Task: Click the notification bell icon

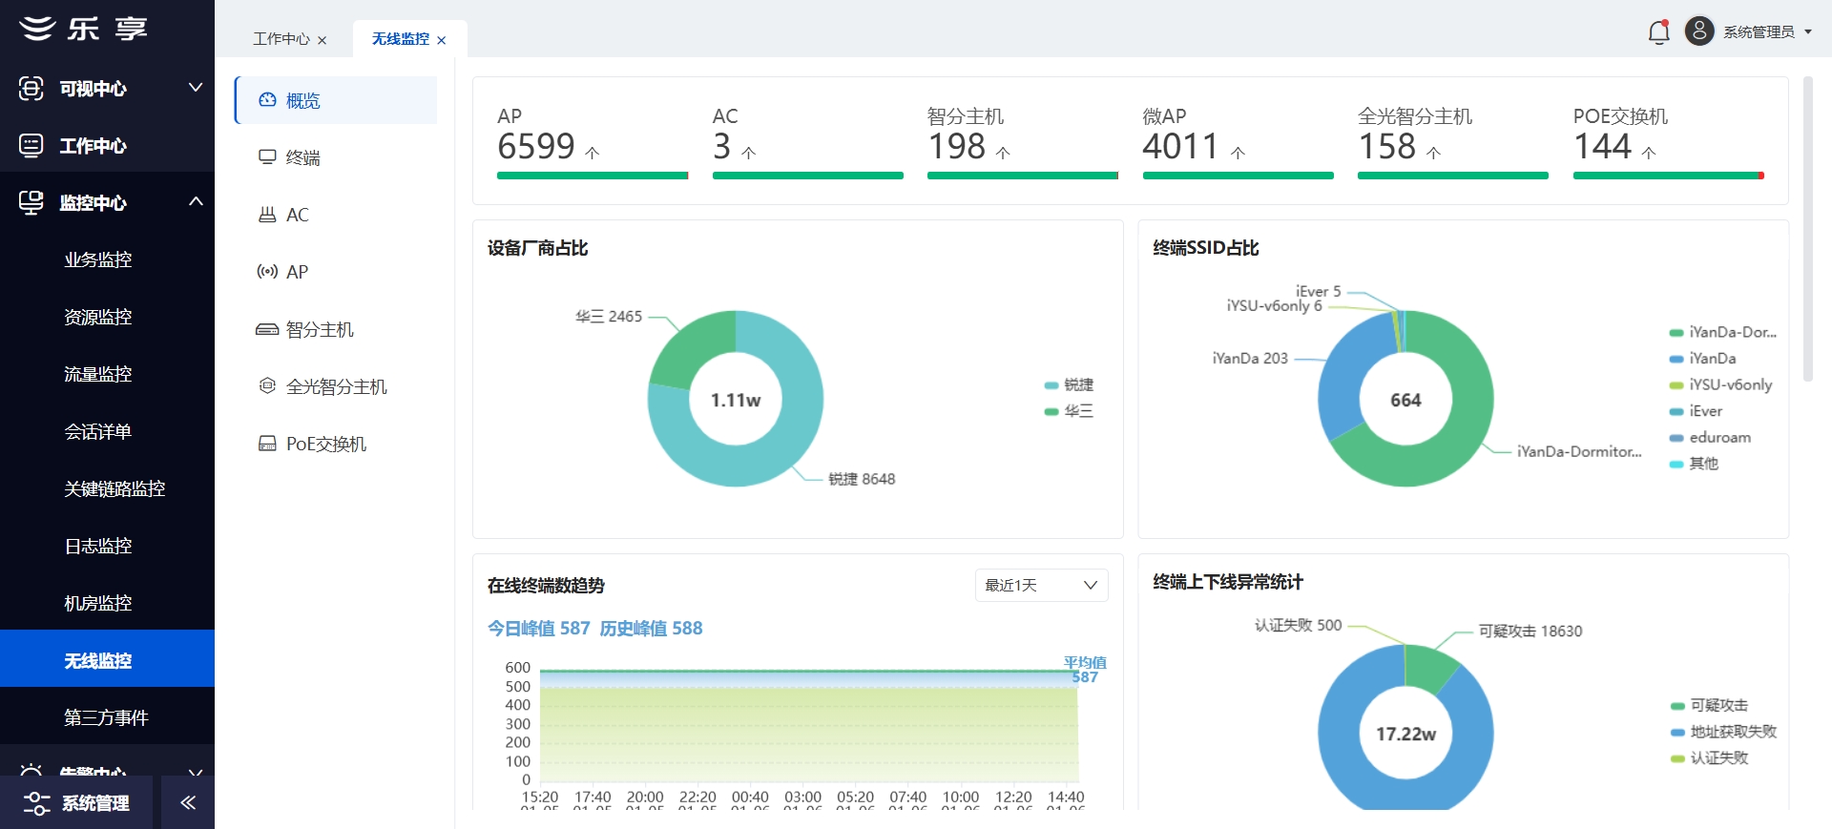Action: click(1658, 31)
